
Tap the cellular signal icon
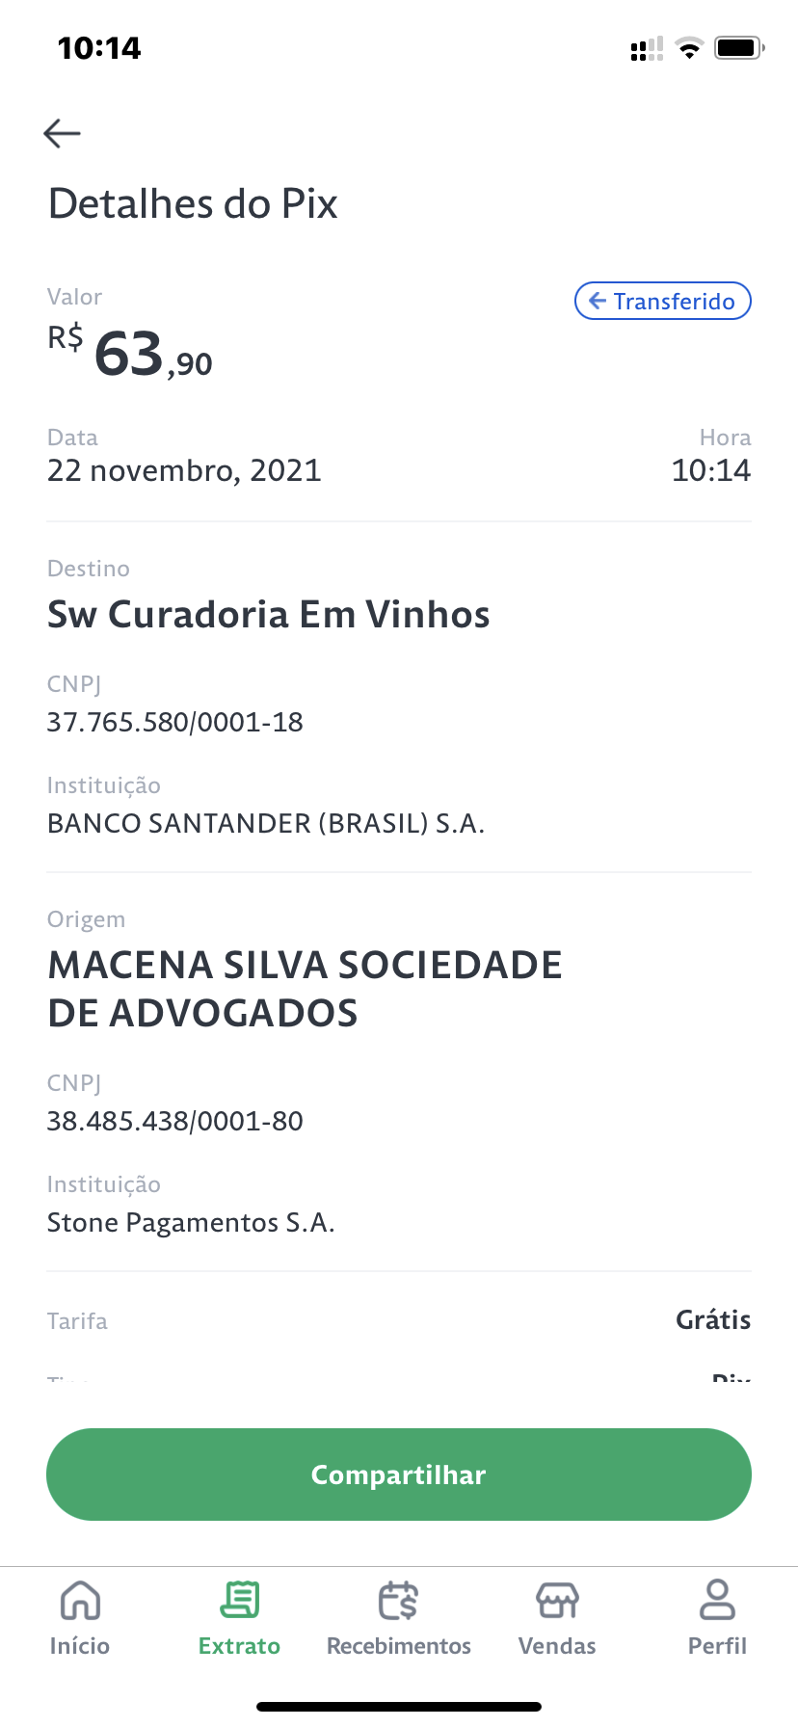click(x=647, y=49)
